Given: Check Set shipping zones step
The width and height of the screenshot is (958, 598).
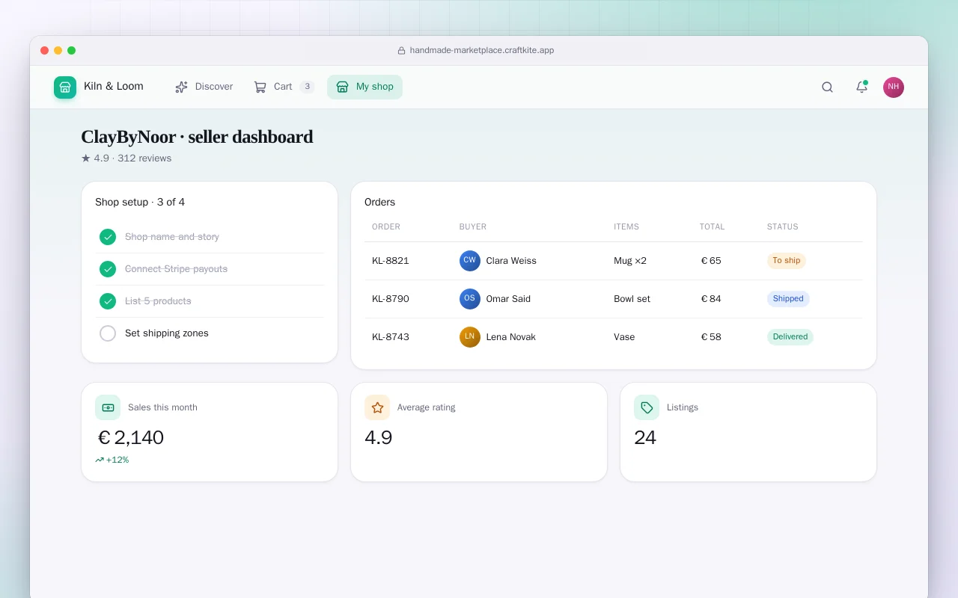Looking at the screenshot, I should coord(108,333).
